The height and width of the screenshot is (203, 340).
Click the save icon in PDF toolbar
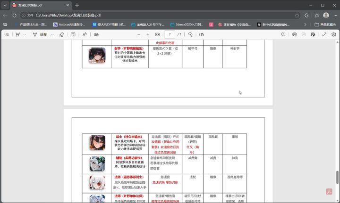click(304, 34)
